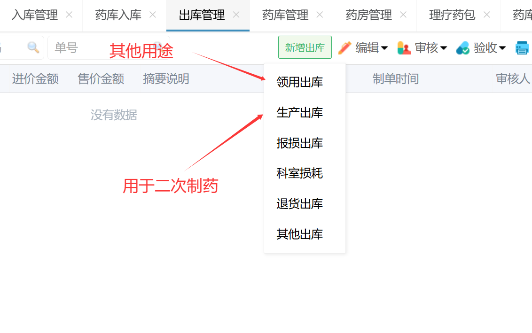Expand the 验收 dropdown arrow
This screenshot has height=333, width=532.
click(502, 48)
